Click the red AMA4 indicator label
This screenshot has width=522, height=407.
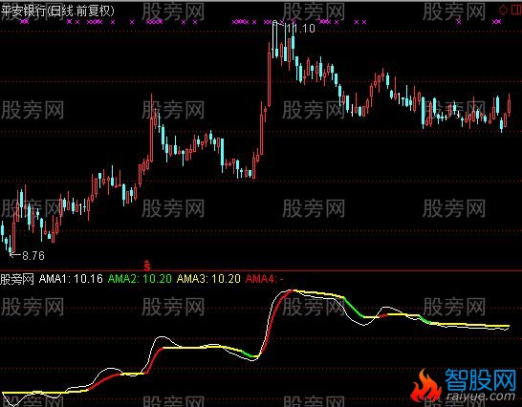[x=264, y=279]
